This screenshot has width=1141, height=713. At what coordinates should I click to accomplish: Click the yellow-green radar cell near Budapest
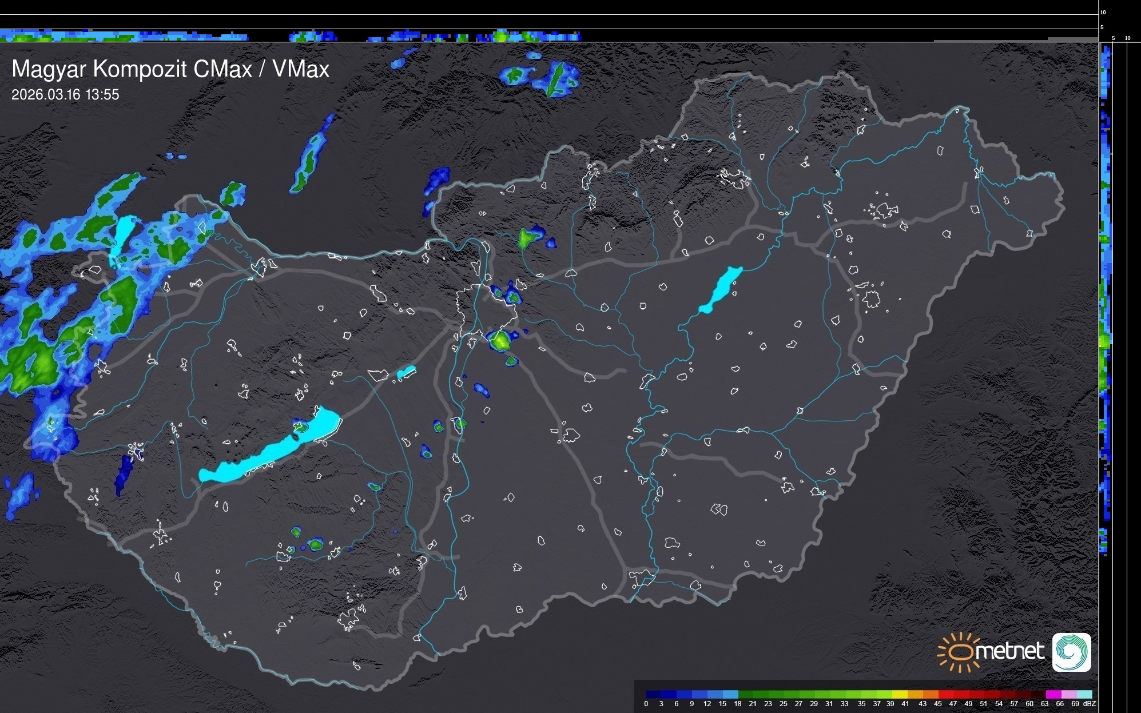click(x=502, y=341)
